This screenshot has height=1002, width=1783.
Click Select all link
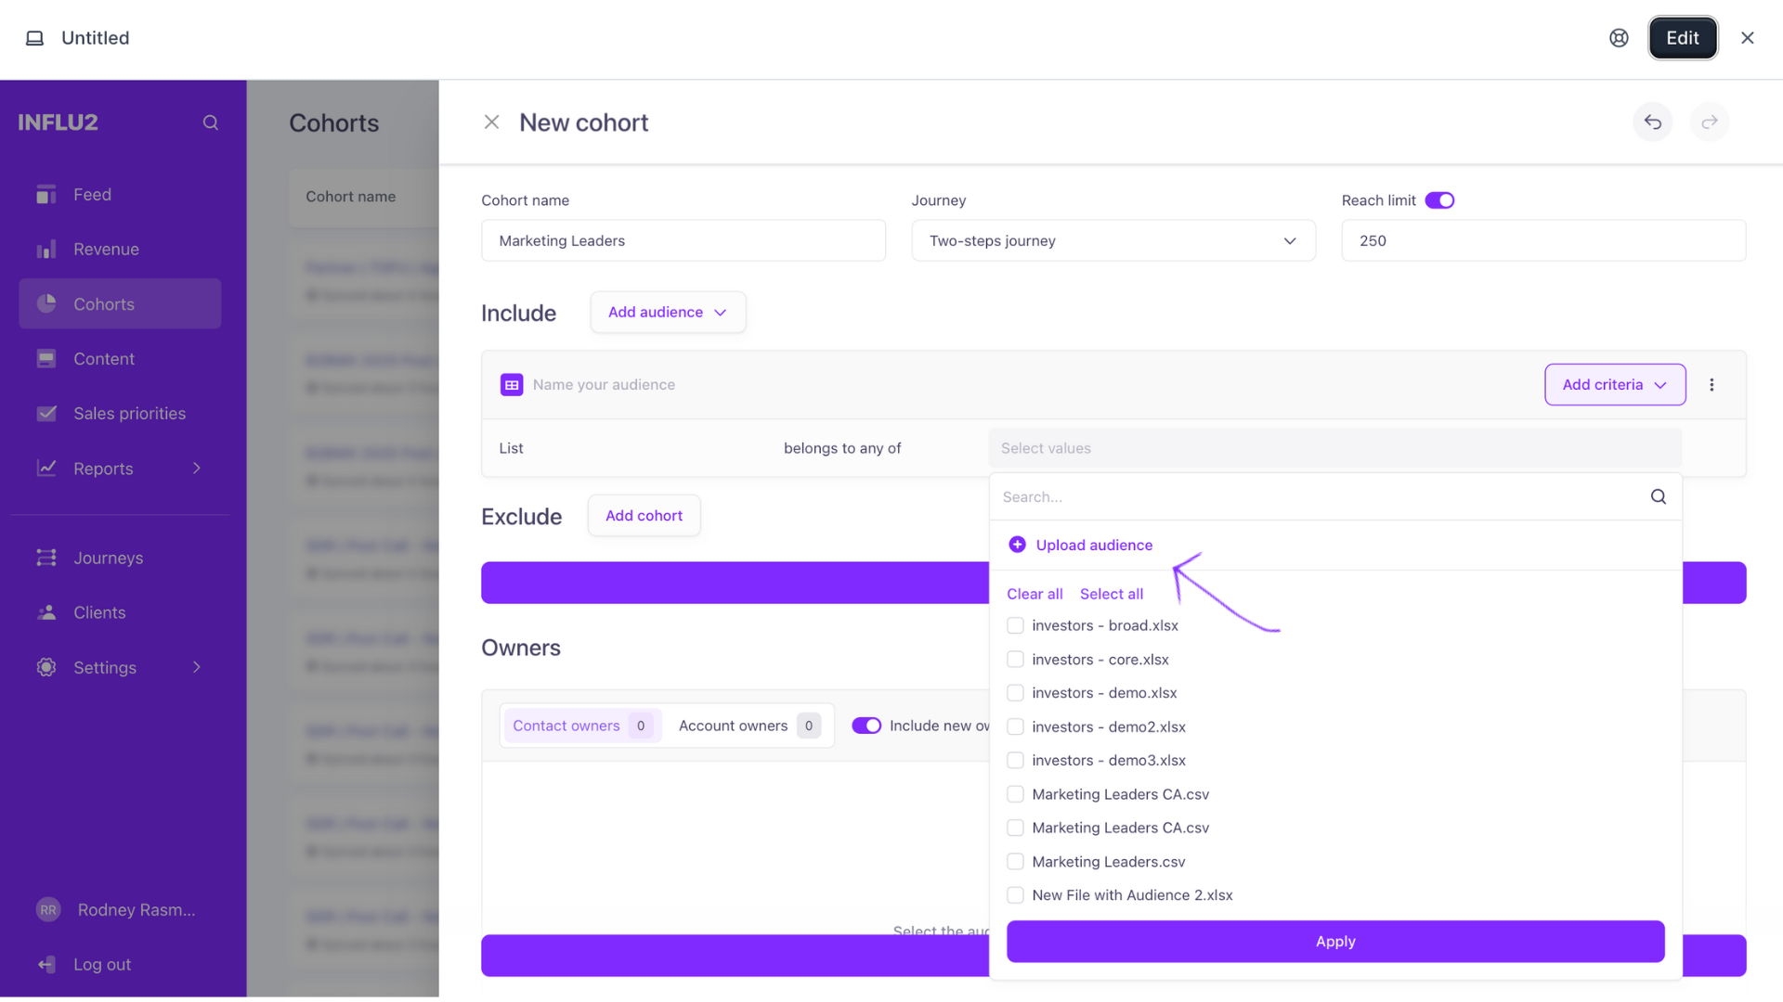click(1111, 594)
